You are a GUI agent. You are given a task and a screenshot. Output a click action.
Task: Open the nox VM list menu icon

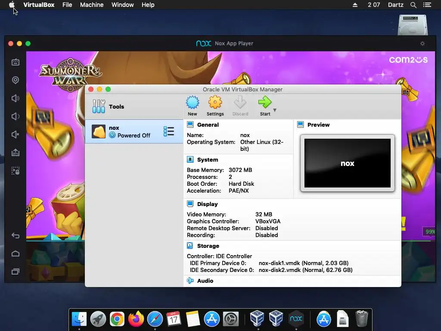[169, 131]
